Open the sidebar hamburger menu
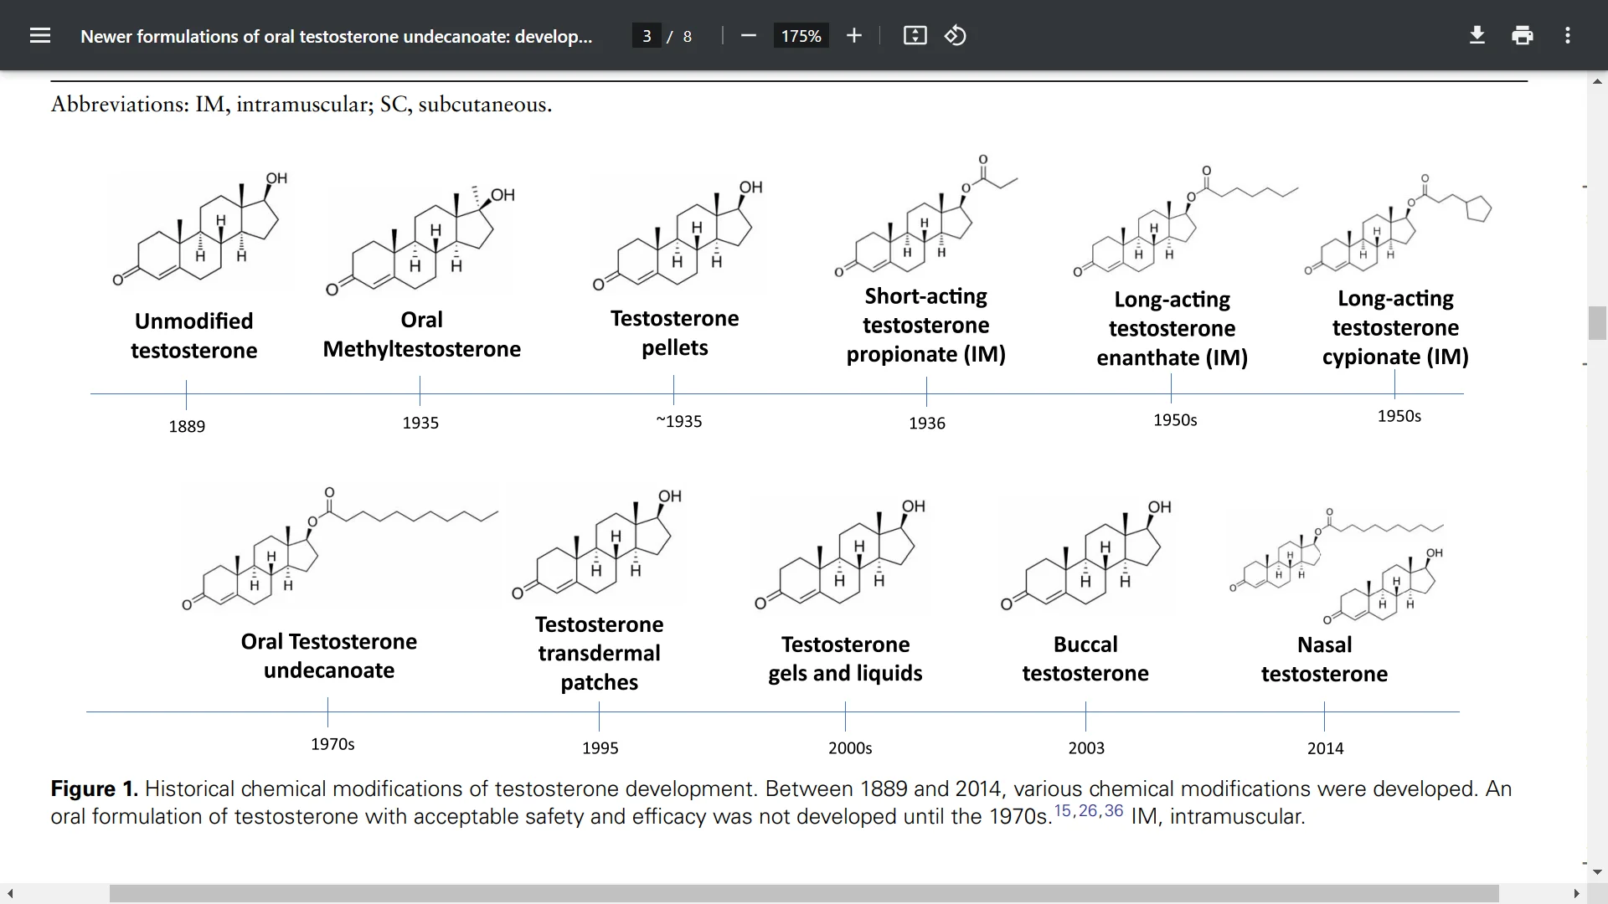1608x904 pixels. click(40, 35)
